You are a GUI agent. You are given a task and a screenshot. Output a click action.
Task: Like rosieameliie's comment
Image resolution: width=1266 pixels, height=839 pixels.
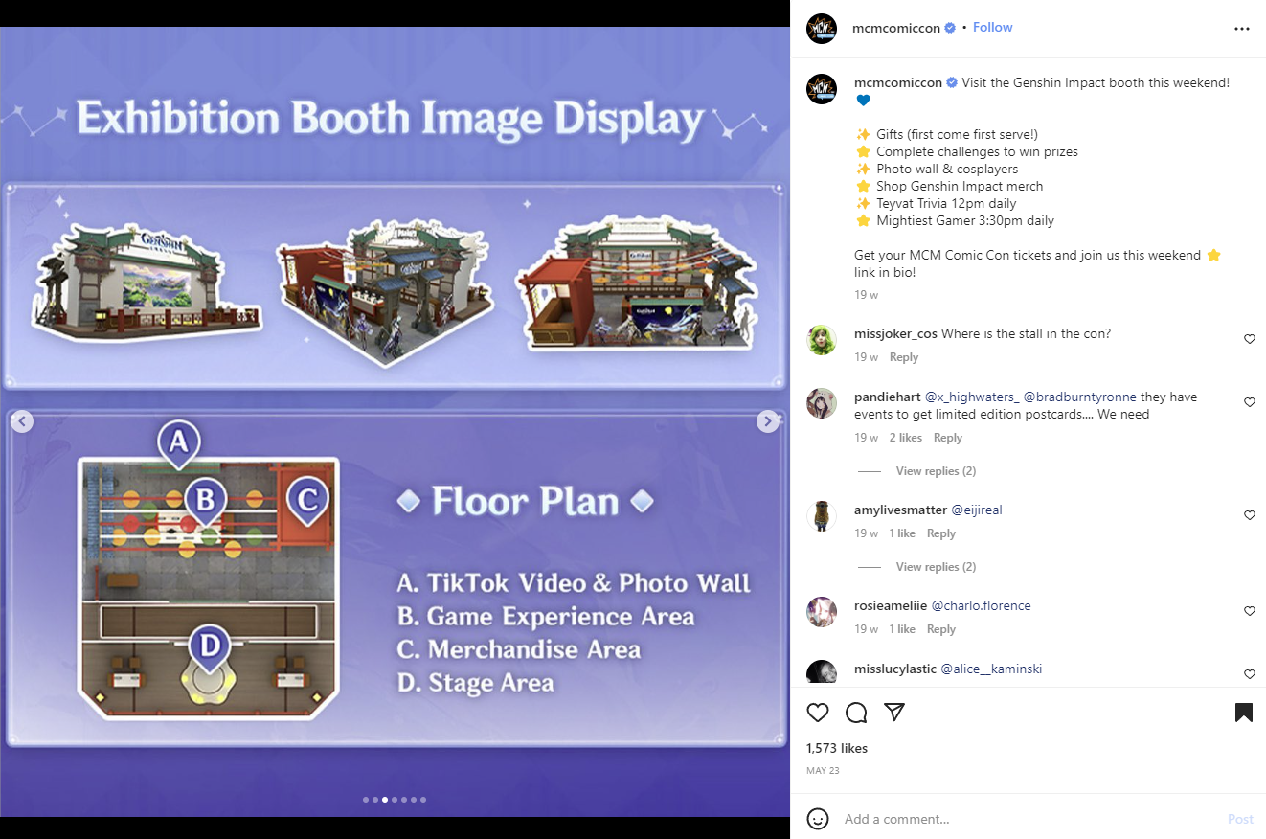click(x=1249, y=611)
